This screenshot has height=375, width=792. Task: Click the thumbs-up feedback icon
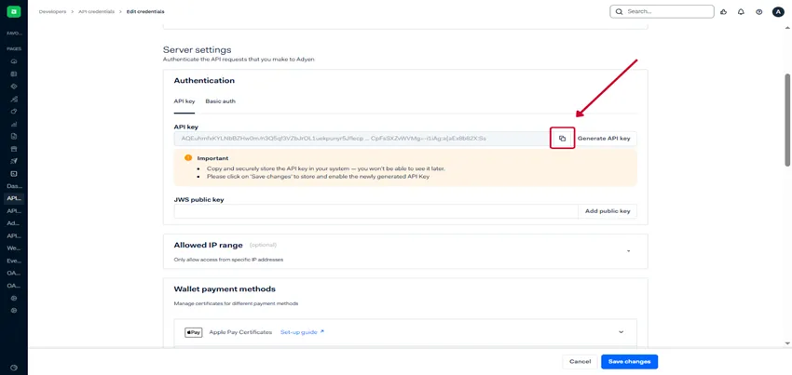coord(723,11)
